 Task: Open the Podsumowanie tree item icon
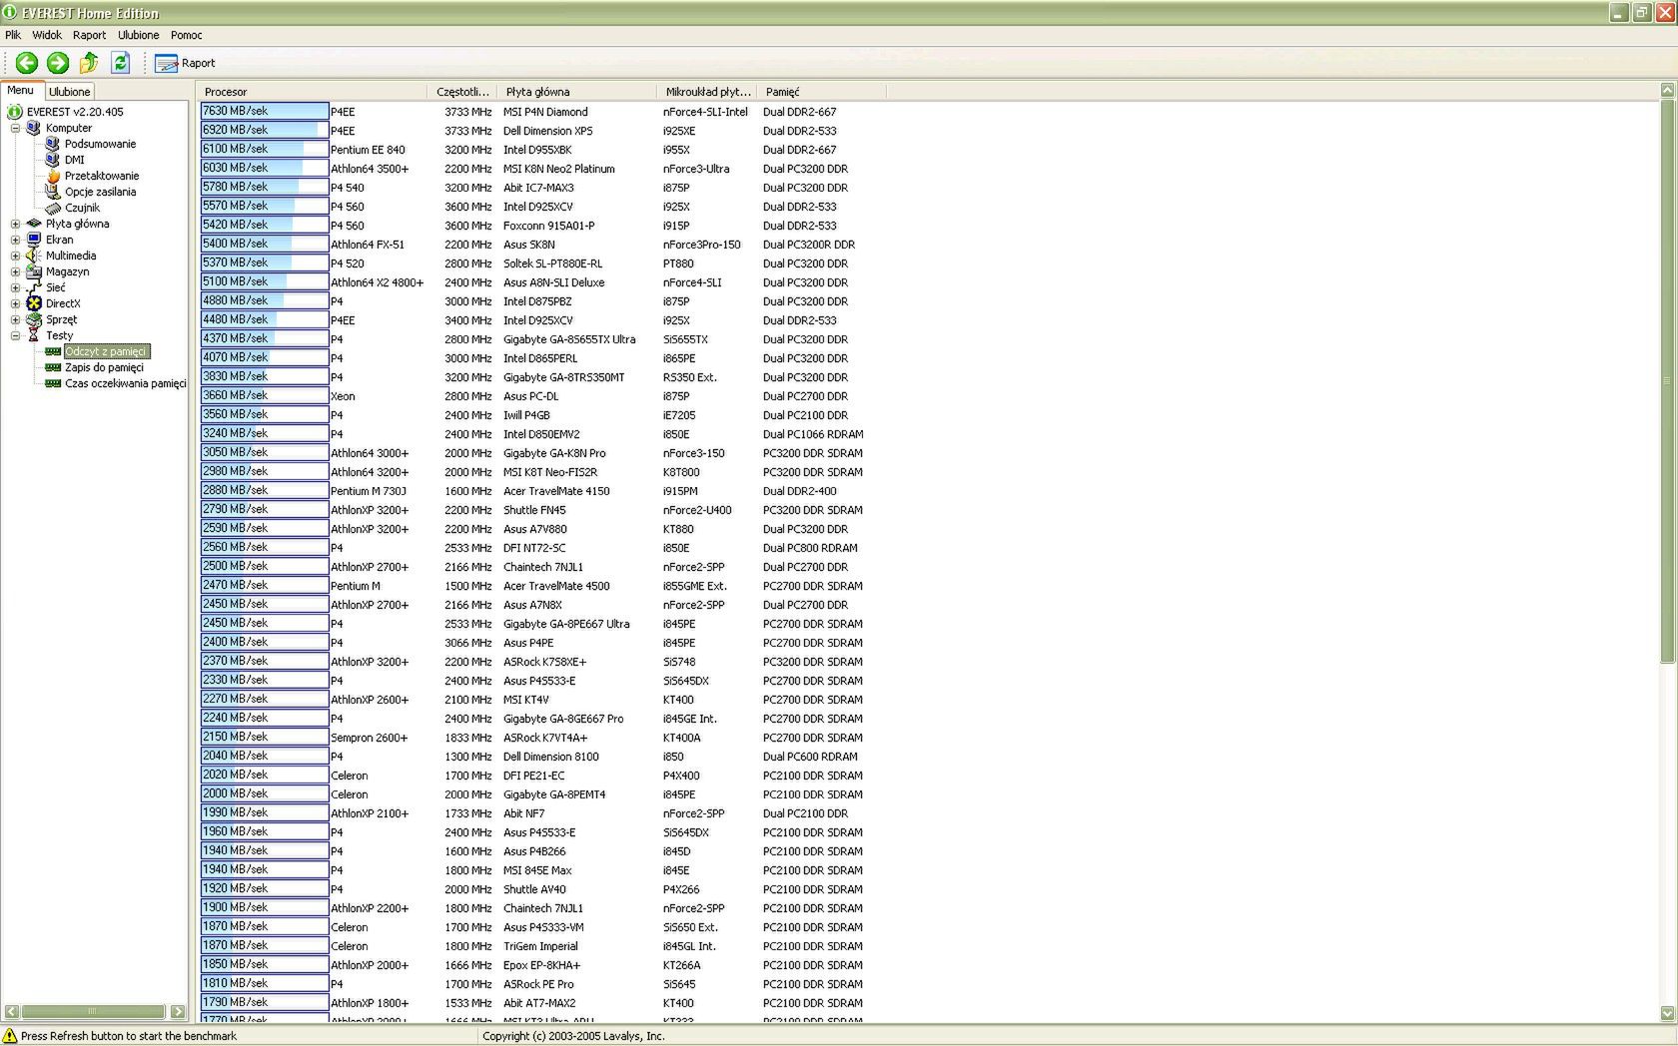(x=53, y=144)
